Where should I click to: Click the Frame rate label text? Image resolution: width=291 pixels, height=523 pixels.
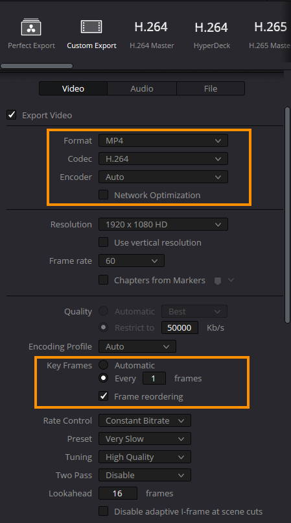(x=71, y=261)
